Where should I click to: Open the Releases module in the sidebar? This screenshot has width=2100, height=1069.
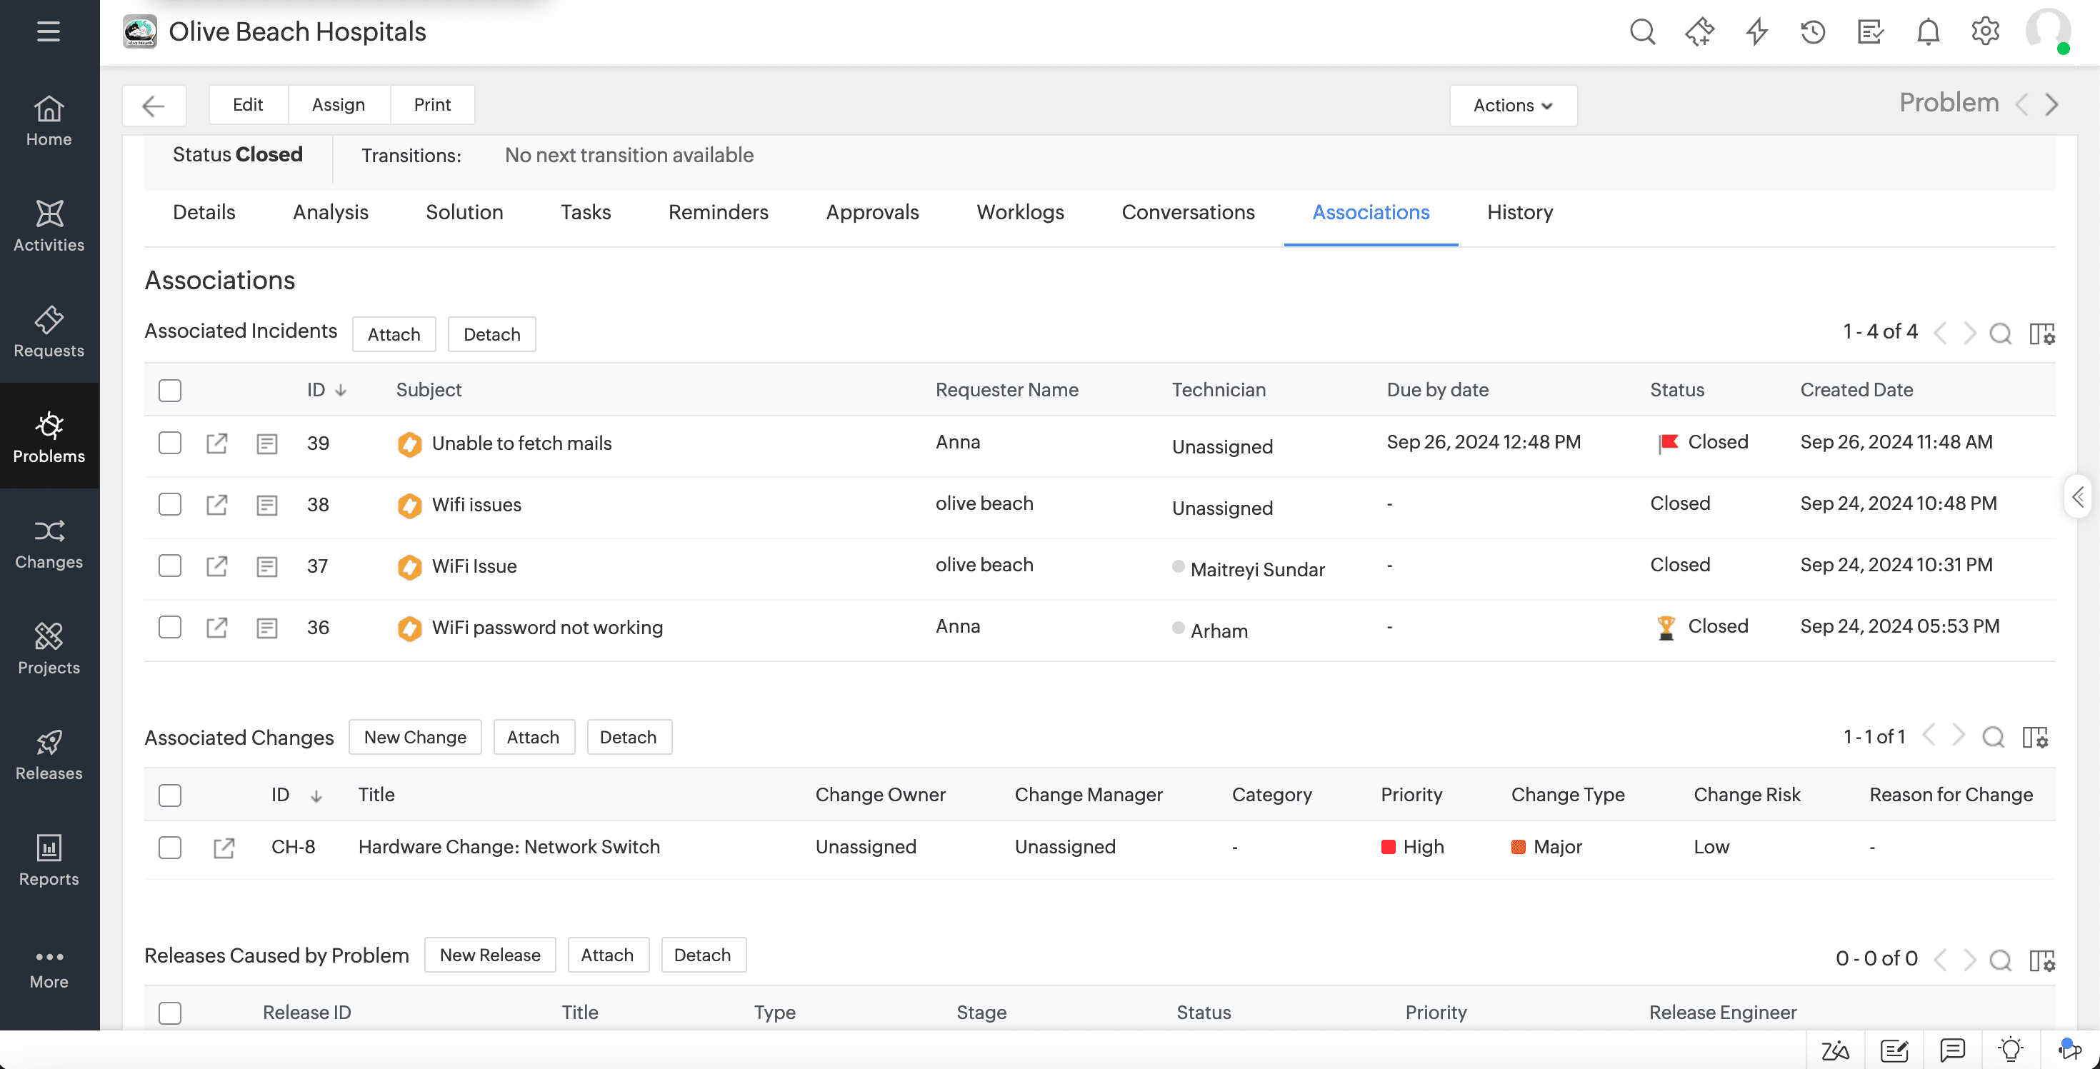(49, 756)
